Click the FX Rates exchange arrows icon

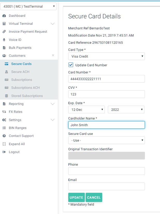click(x=4, y=112)
